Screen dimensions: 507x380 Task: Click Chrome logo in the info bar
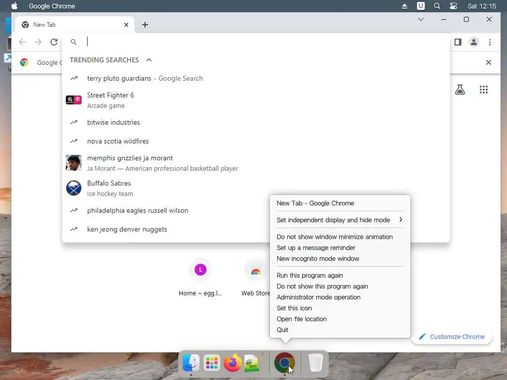(x=24, y=62)
